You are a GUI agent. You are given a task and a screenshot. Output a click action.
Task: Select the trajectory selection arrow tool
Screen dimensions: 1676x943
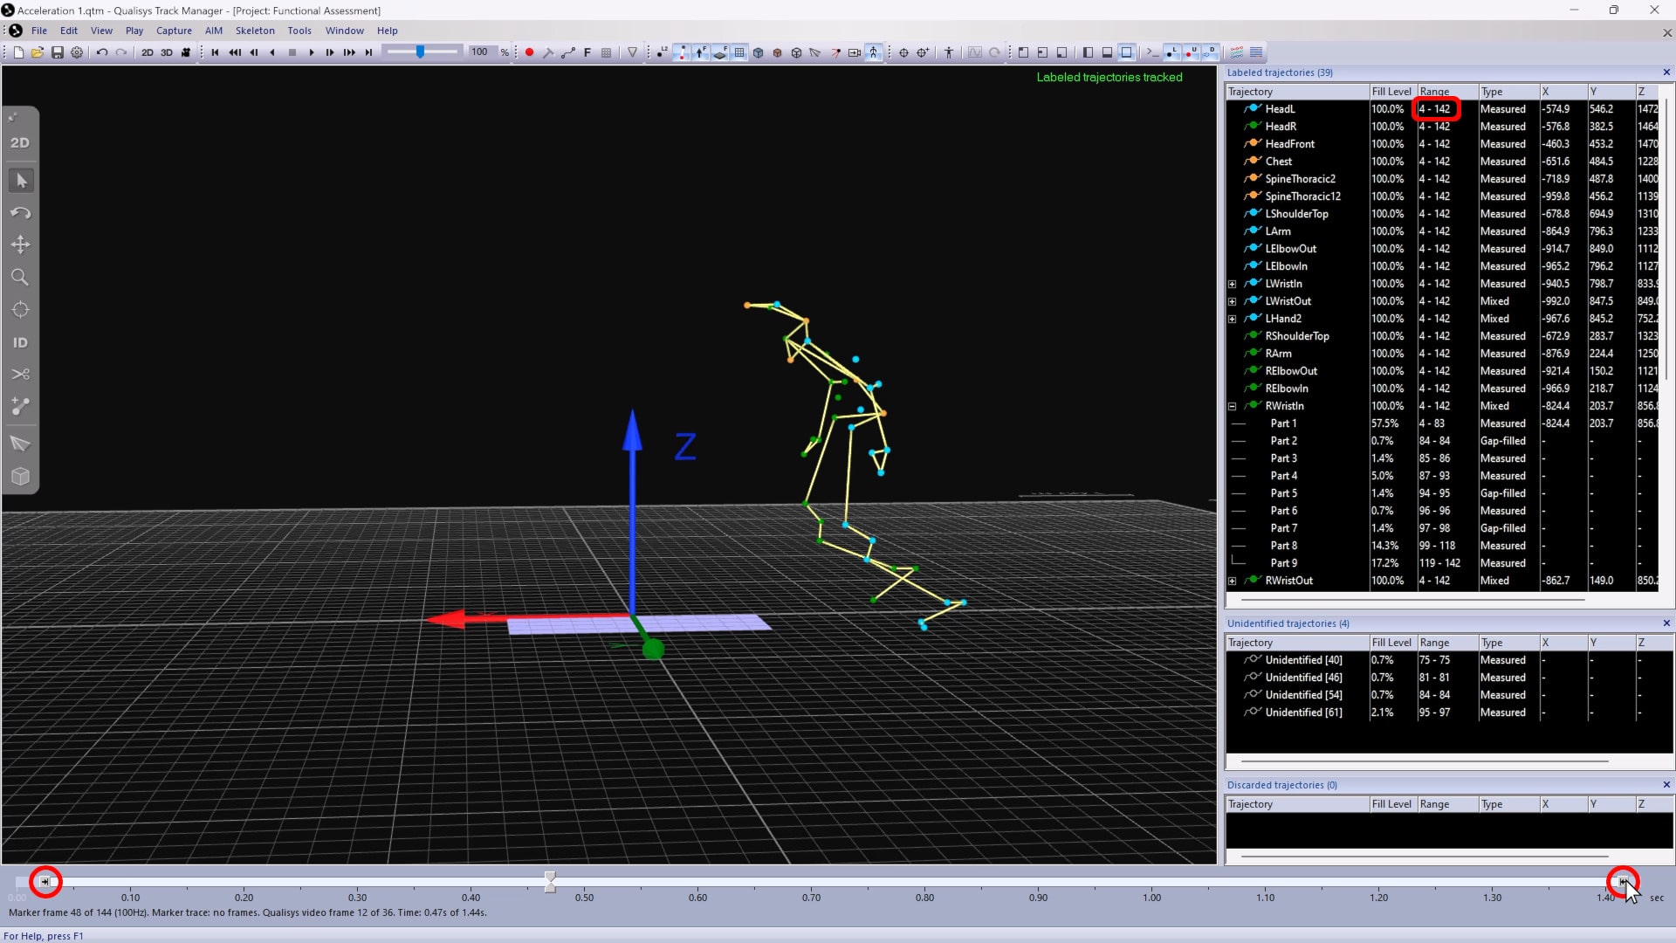pos(20,181)
